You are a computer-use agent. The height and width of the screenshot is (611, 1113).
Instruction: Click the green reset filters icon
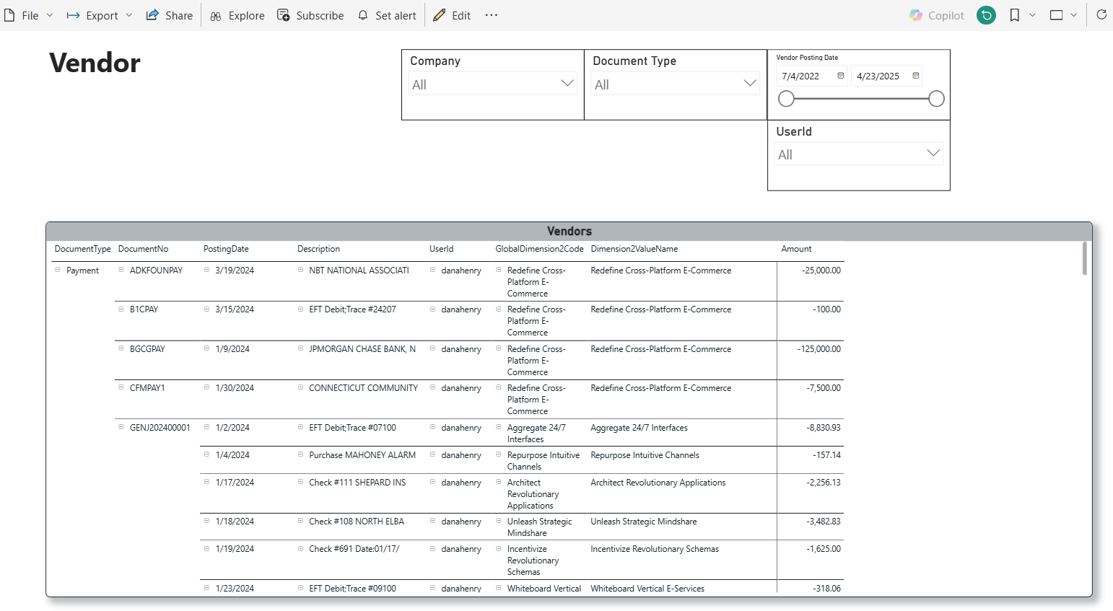coord(986,15)
